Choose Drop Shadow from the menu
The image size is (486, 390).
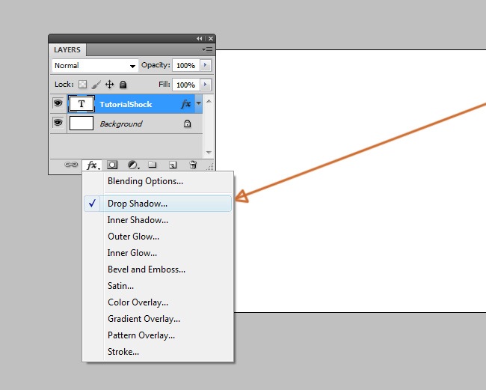pos(138,204)
